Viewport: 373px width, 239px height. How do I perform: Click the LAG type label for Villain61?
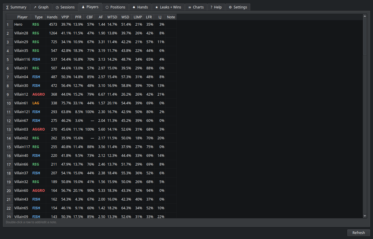click(x=36, y=103)
